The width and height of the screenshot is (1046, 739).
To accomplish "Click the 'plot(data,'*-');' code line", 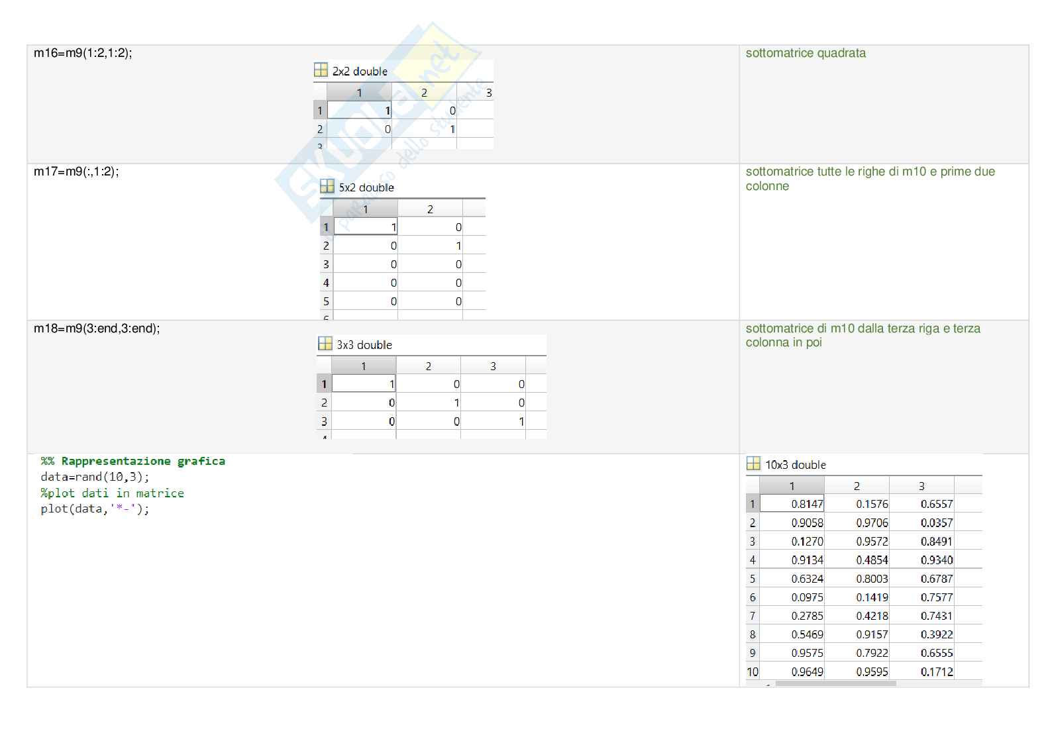I will coord(95,509).
